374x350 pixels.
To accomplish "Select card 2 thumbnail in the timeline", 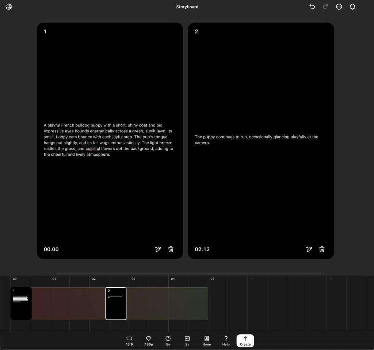I will click(116, 304).
